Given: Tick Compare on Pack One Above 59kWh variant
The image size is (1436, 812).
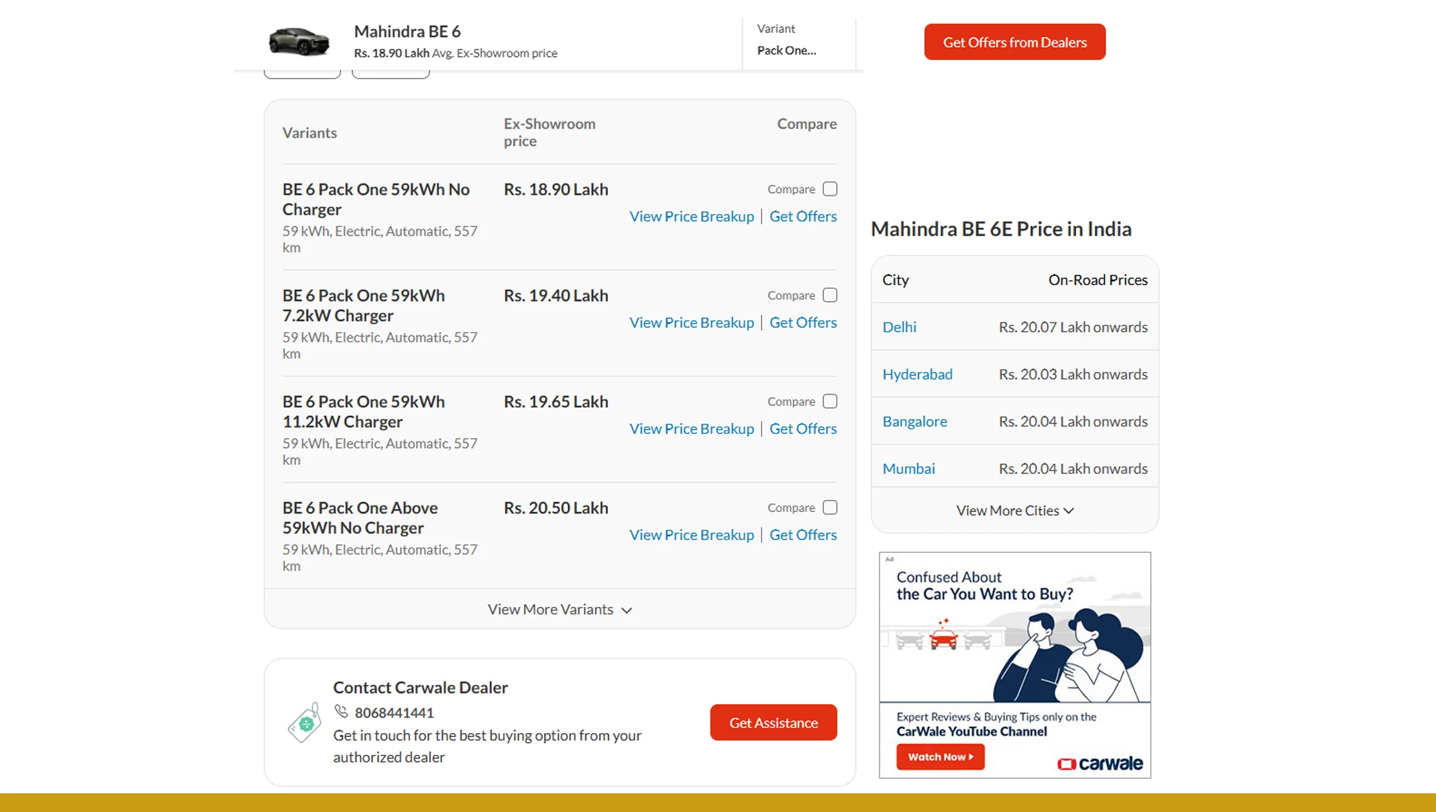Looking at the screenshot, I should click(830, 507).
